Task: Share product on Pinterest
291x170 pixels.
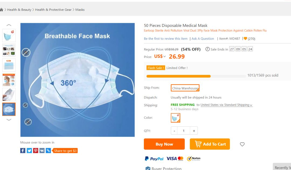Action: [36, 151]
